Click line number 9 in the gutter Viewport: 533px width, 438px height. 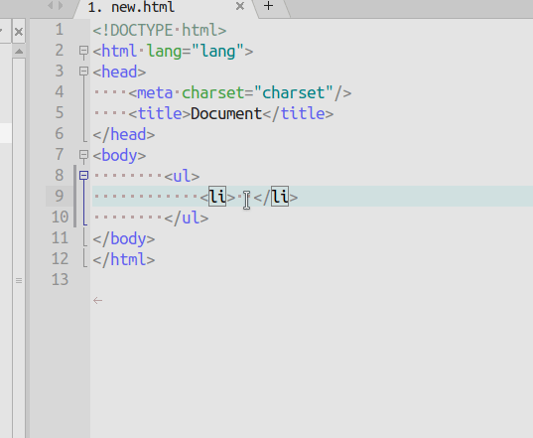[x=60, y=197]
